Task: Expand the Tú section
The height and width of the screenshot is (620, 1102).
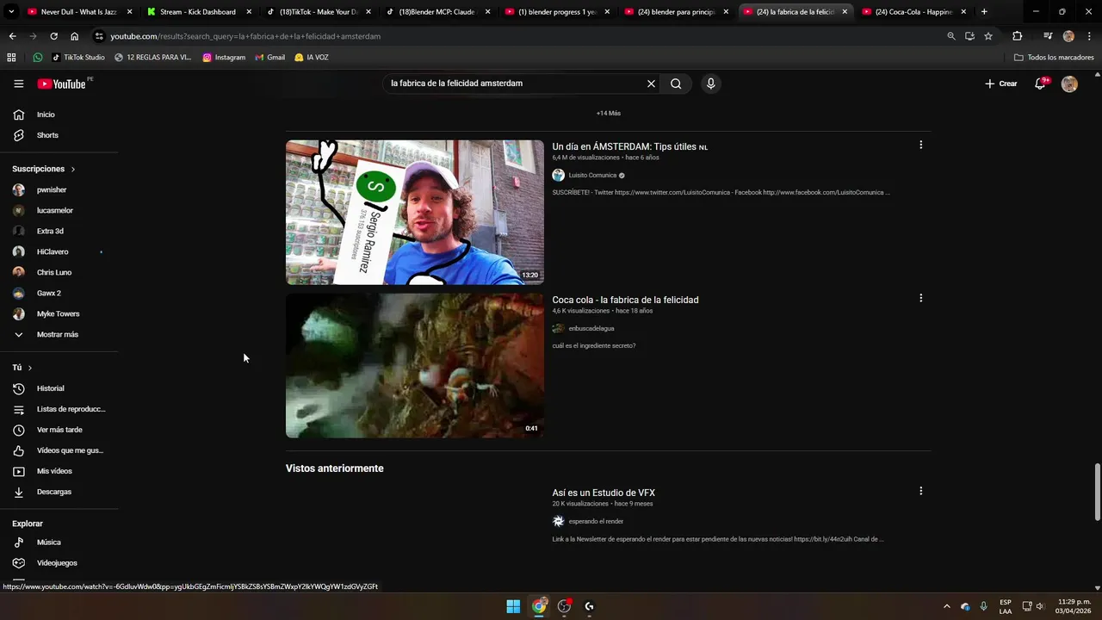Action: 22,368
